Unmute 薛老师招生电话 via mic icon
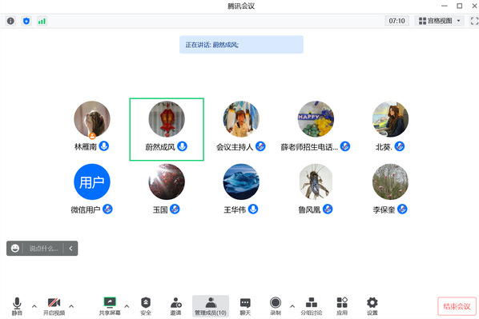The height and width of the screenshot is (319, 479). click(x=345, y=146)
